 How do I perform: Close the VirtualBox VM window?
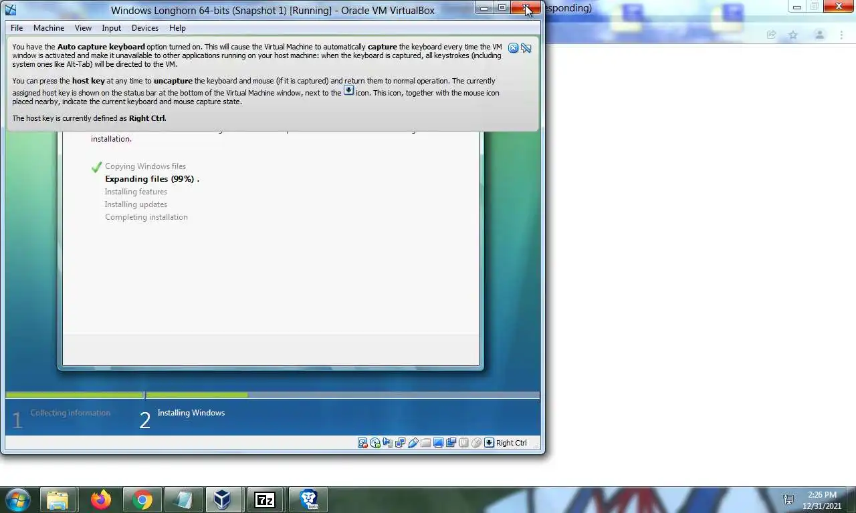coord(526,8)
